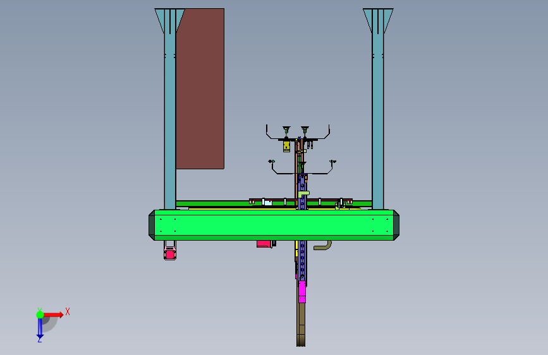The image size is (548, 355).
Task: Click the green Y axis dot of the triad
Action: click(40, 315)
